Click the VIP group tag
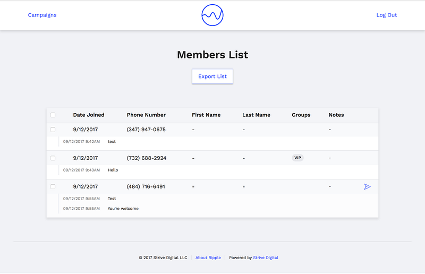Image resolution: width=425 pixels, height=274 pixels. pyautogui.click(x=297, y=158)
